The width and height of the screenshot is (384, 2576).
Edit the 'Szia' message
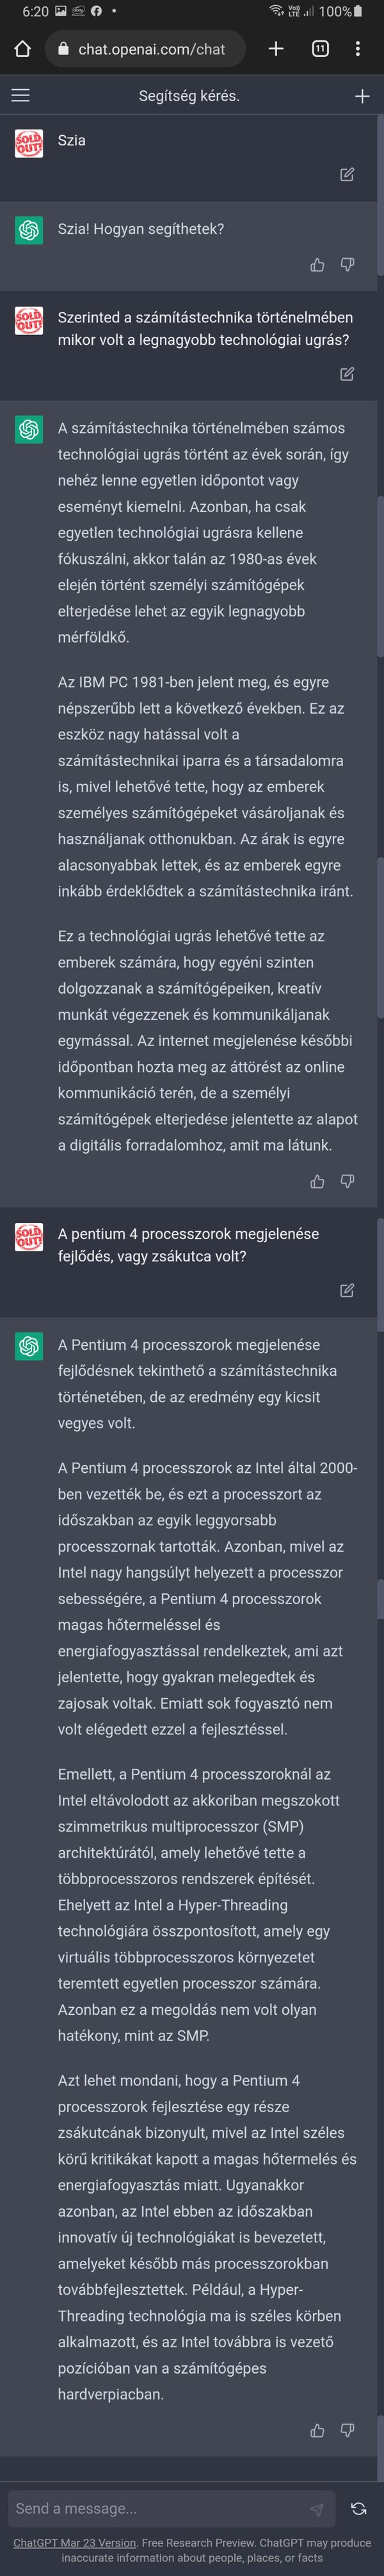(347, 175)
